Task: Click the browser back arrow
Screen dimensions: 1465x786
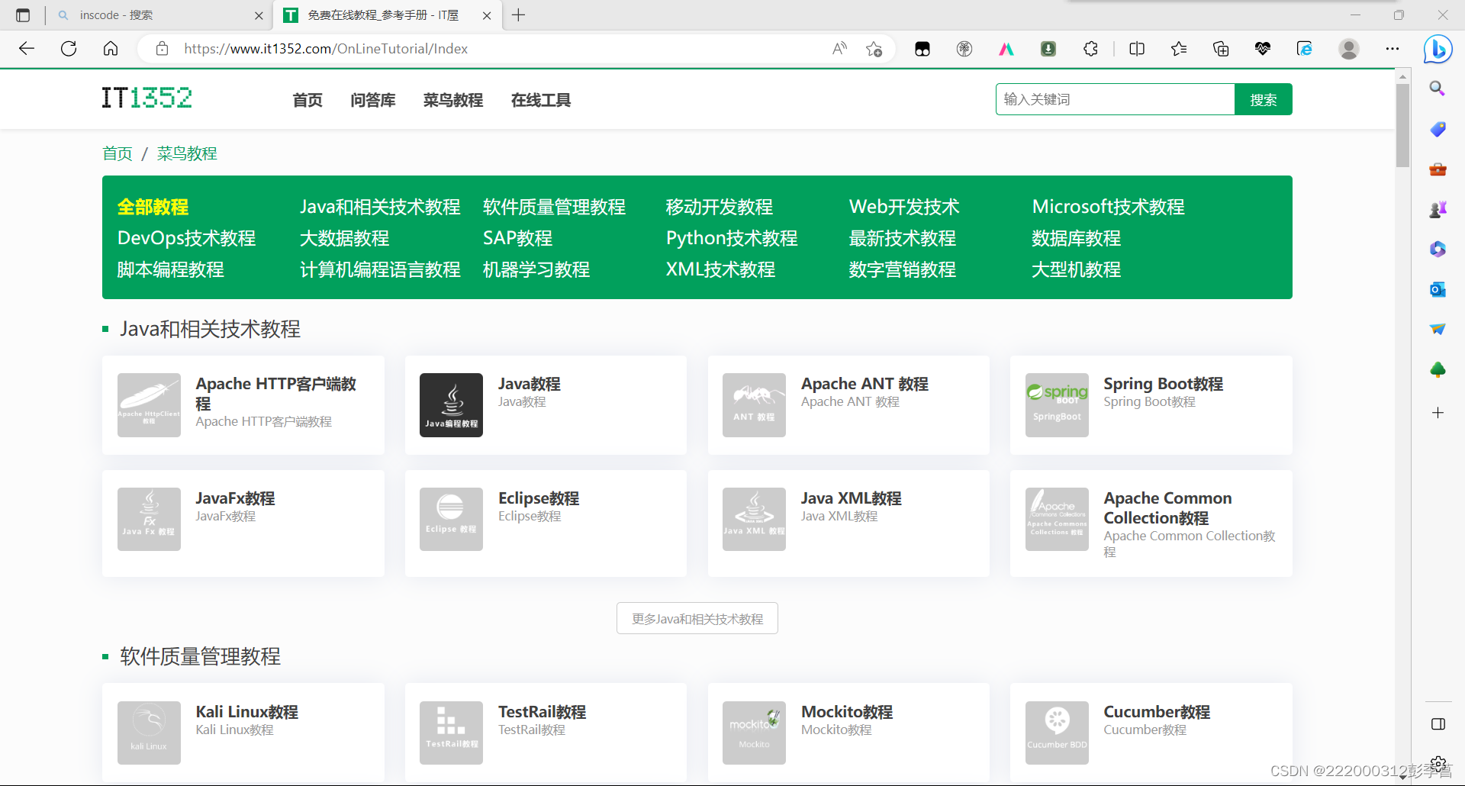Action: point(27,49)
